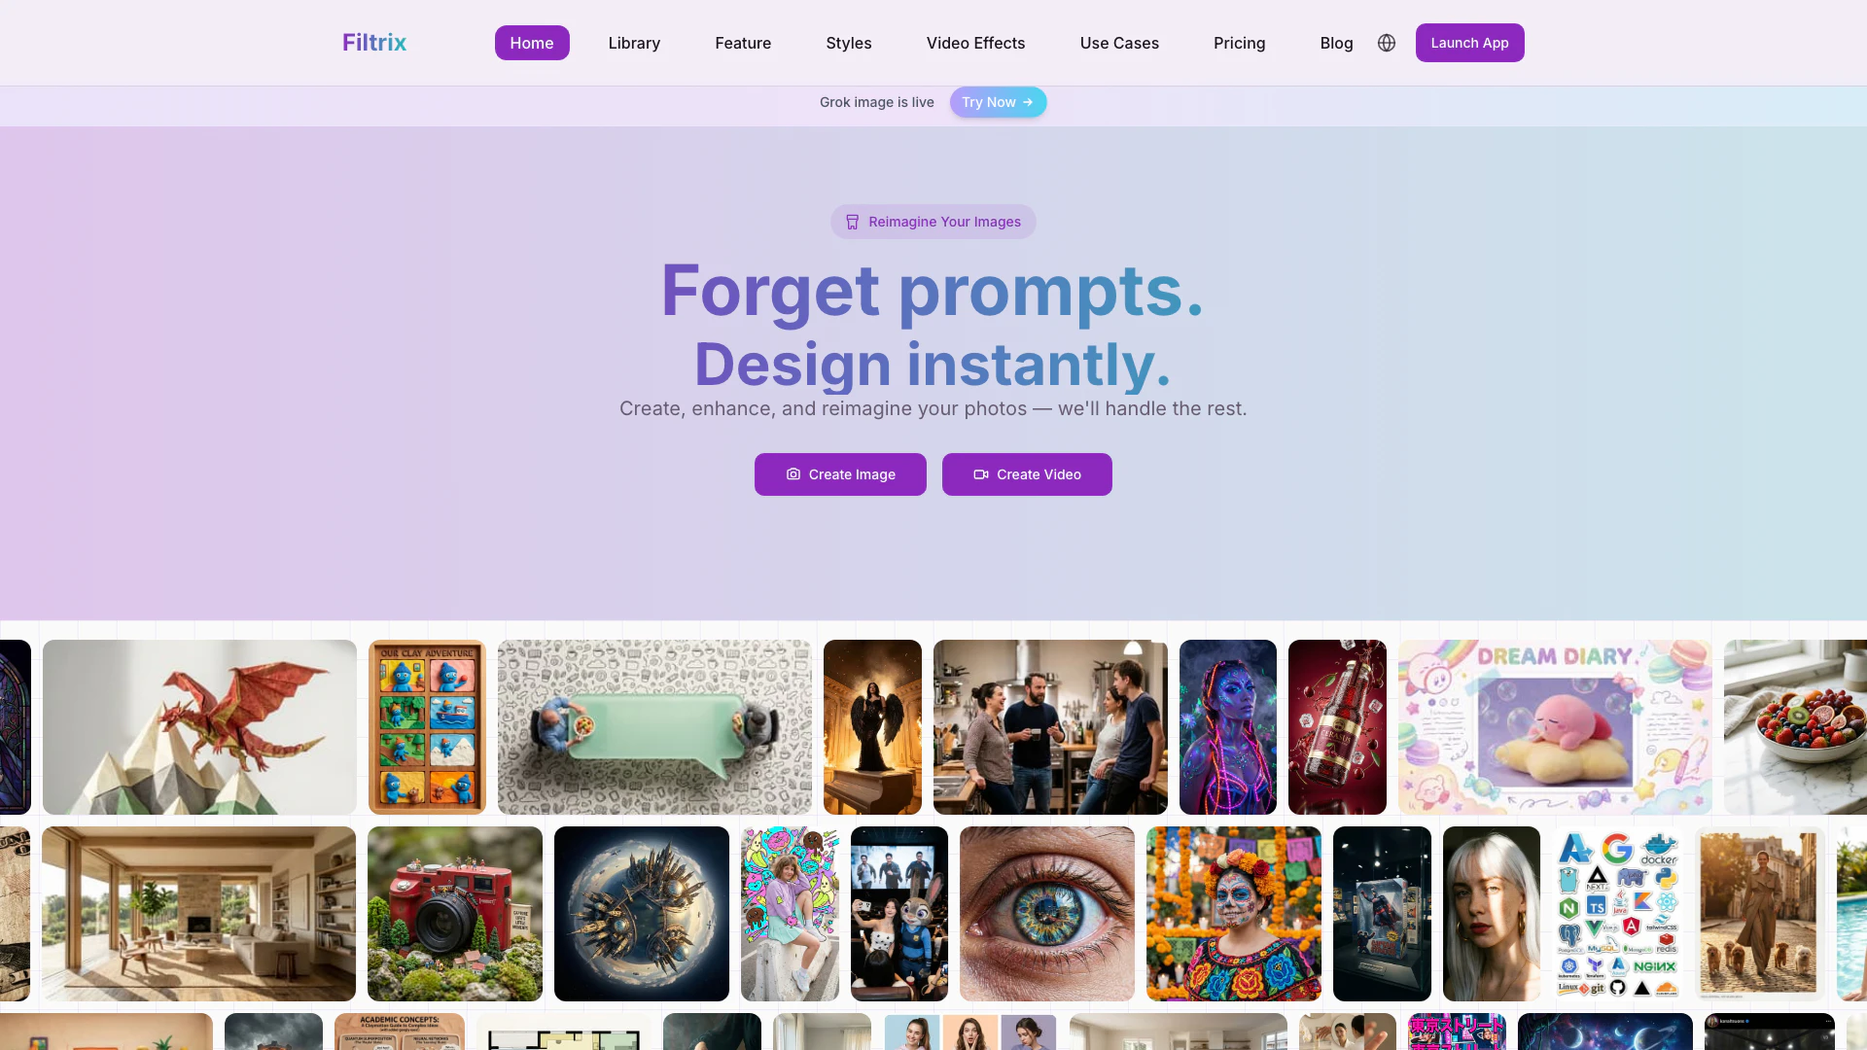Open Use Cases in navigation
The image size is (1867, 1050).
1119,43
